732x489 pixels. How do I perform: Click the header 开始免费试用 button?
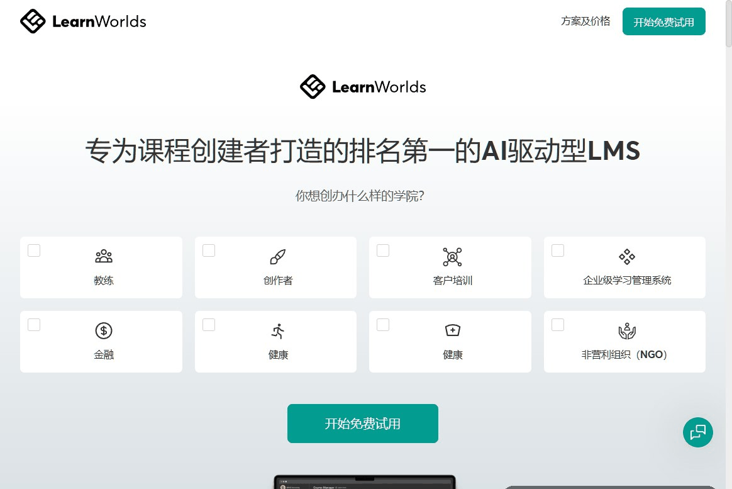[x=663, y=21]
